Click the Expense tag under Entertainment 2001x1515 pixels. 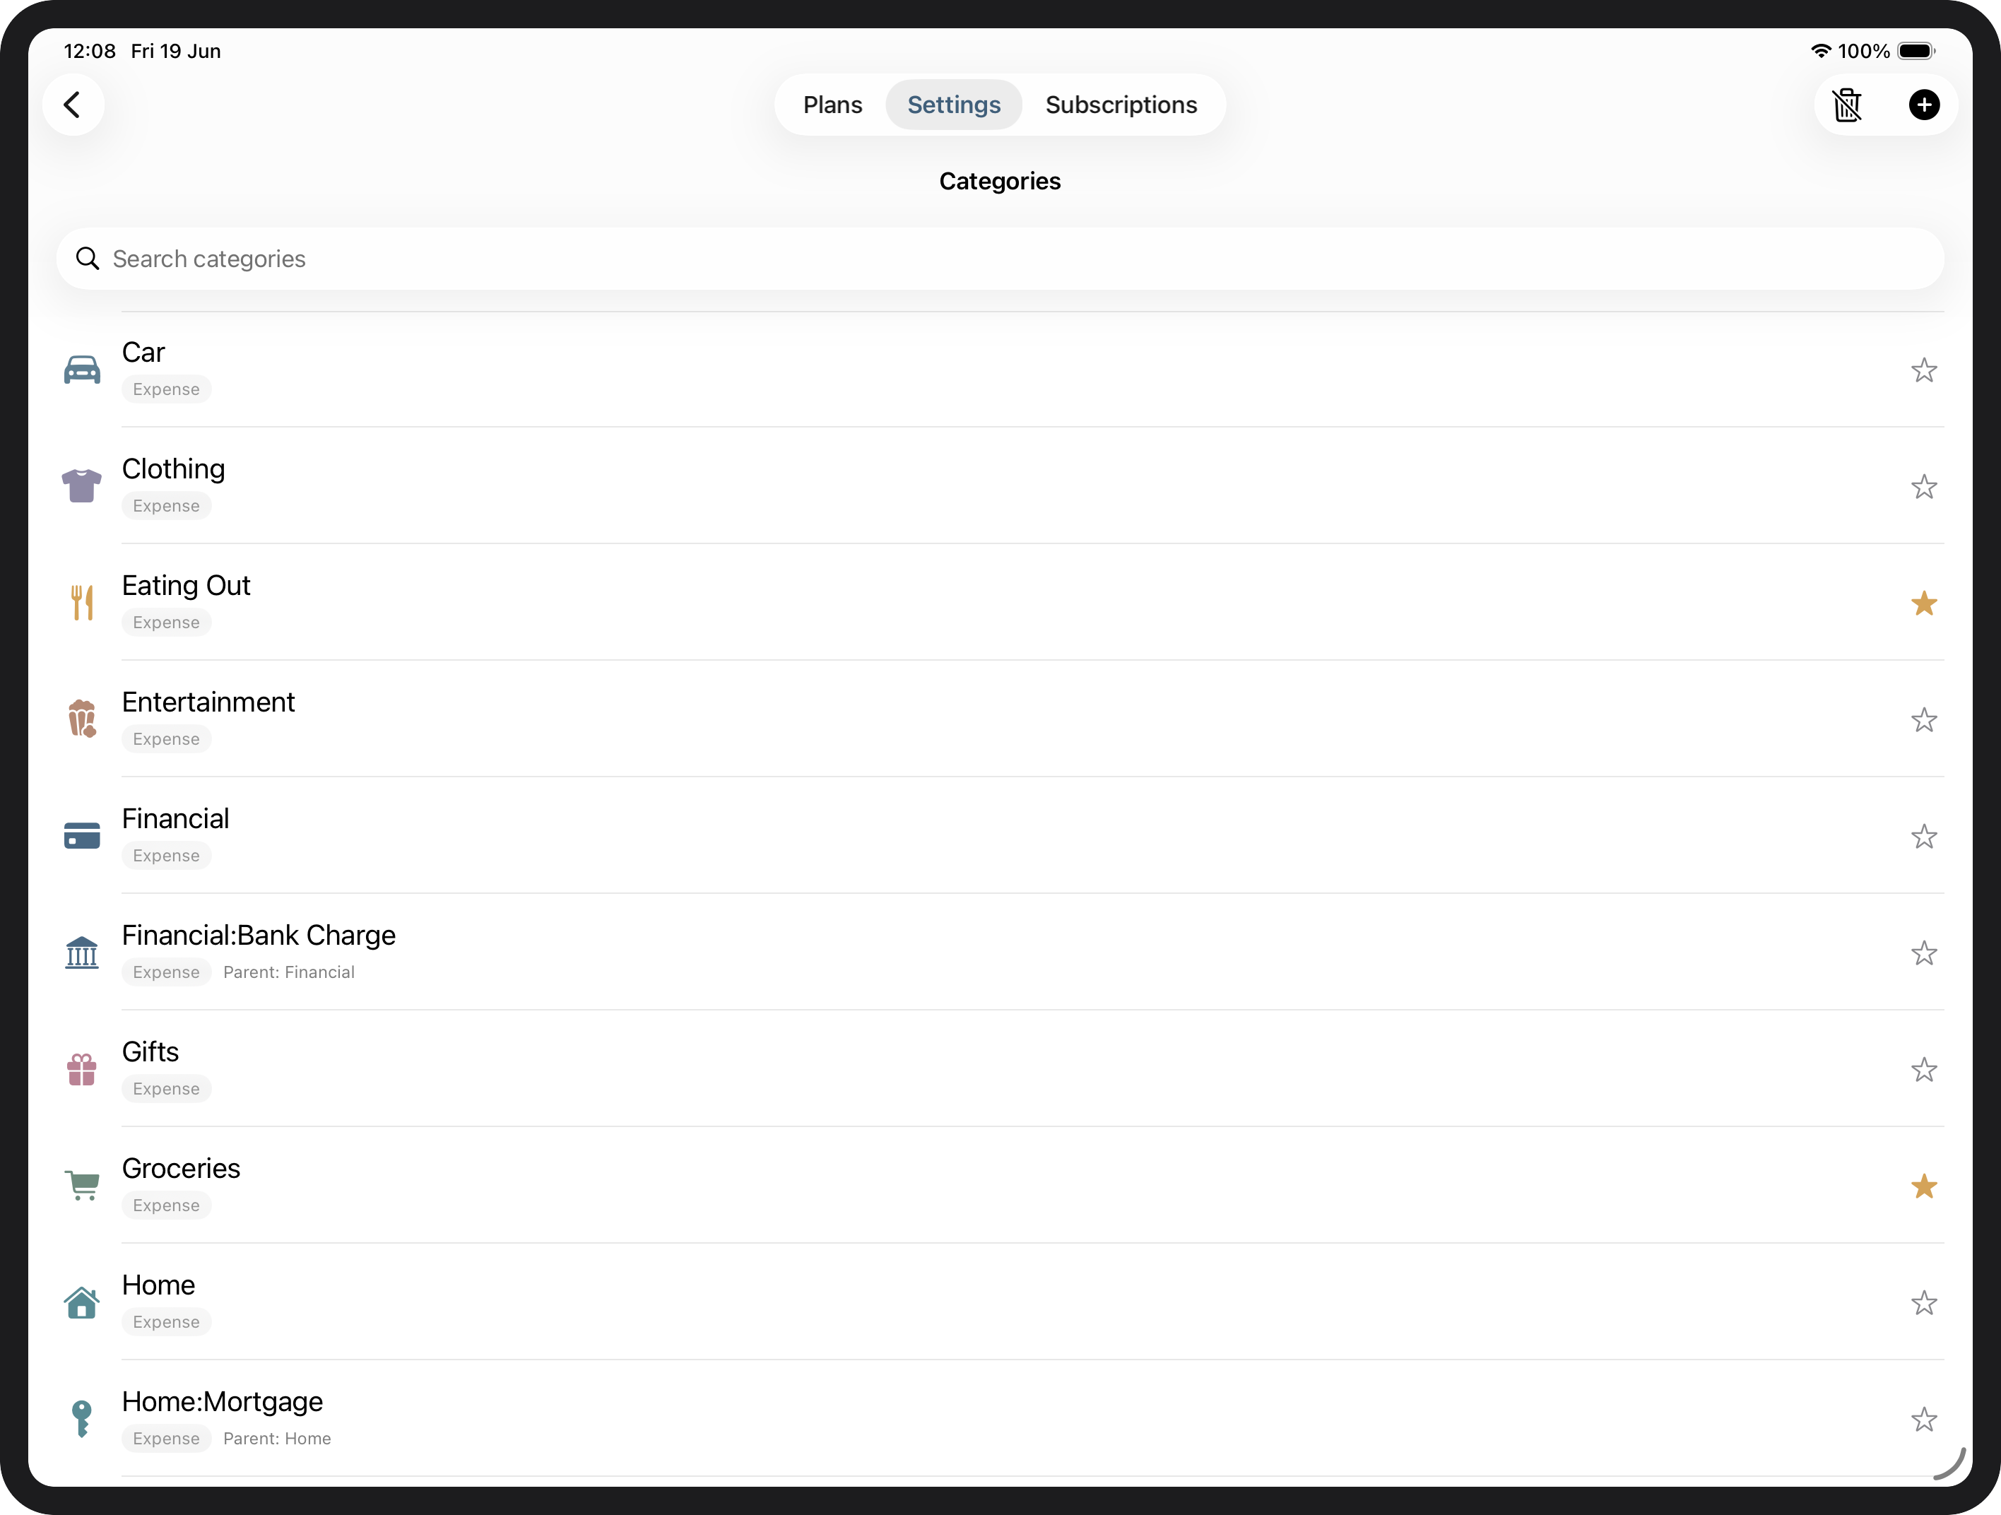pos(167,739)
